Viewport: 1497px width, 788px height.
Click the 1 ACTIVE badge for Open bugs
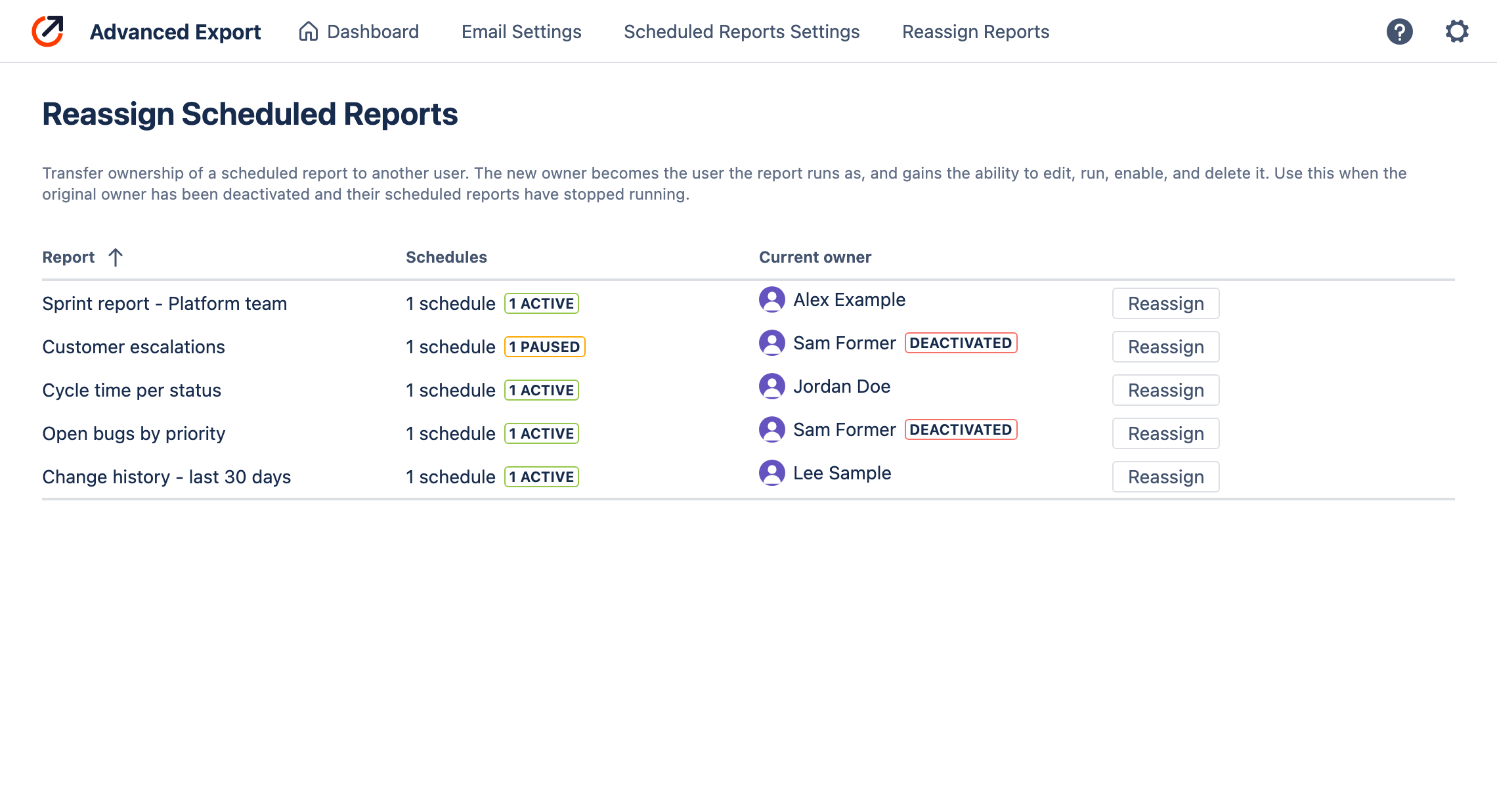pos(541,433)
